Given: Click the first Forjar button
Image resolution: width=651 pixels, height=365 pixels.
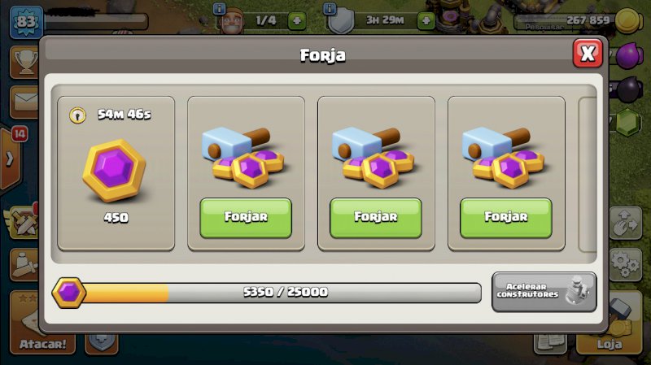Looking at the screenshot, I should (246, 218).
